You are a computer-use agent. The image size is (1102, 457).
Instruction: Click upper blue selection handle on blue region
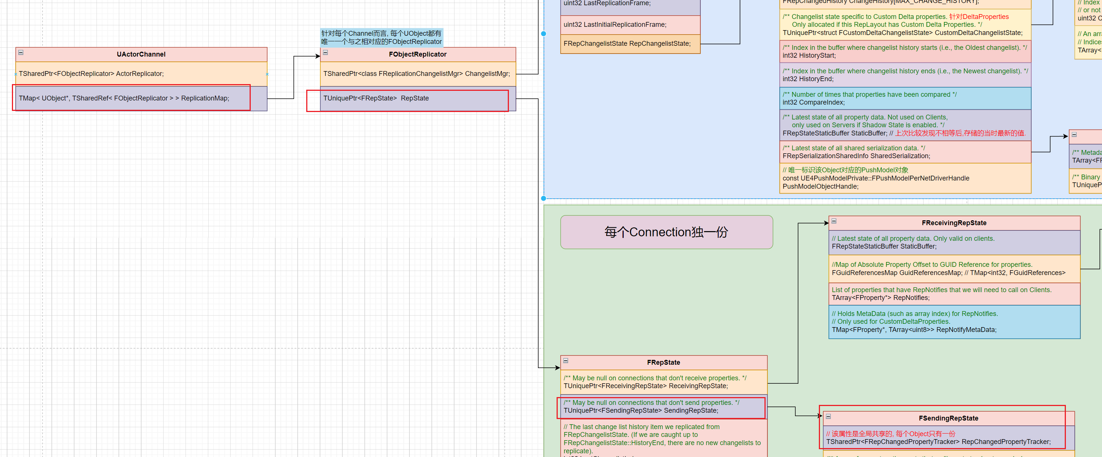(x=543, y=33)
